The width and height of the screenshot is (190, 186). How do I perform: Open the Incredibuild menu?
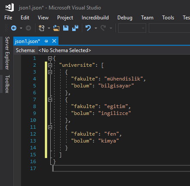pyautogui.click(x=95, y=18)
